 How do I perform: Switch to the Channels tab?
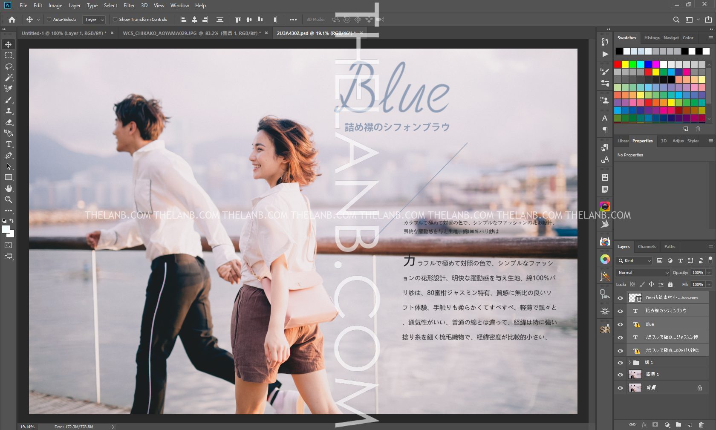[646, 247]
